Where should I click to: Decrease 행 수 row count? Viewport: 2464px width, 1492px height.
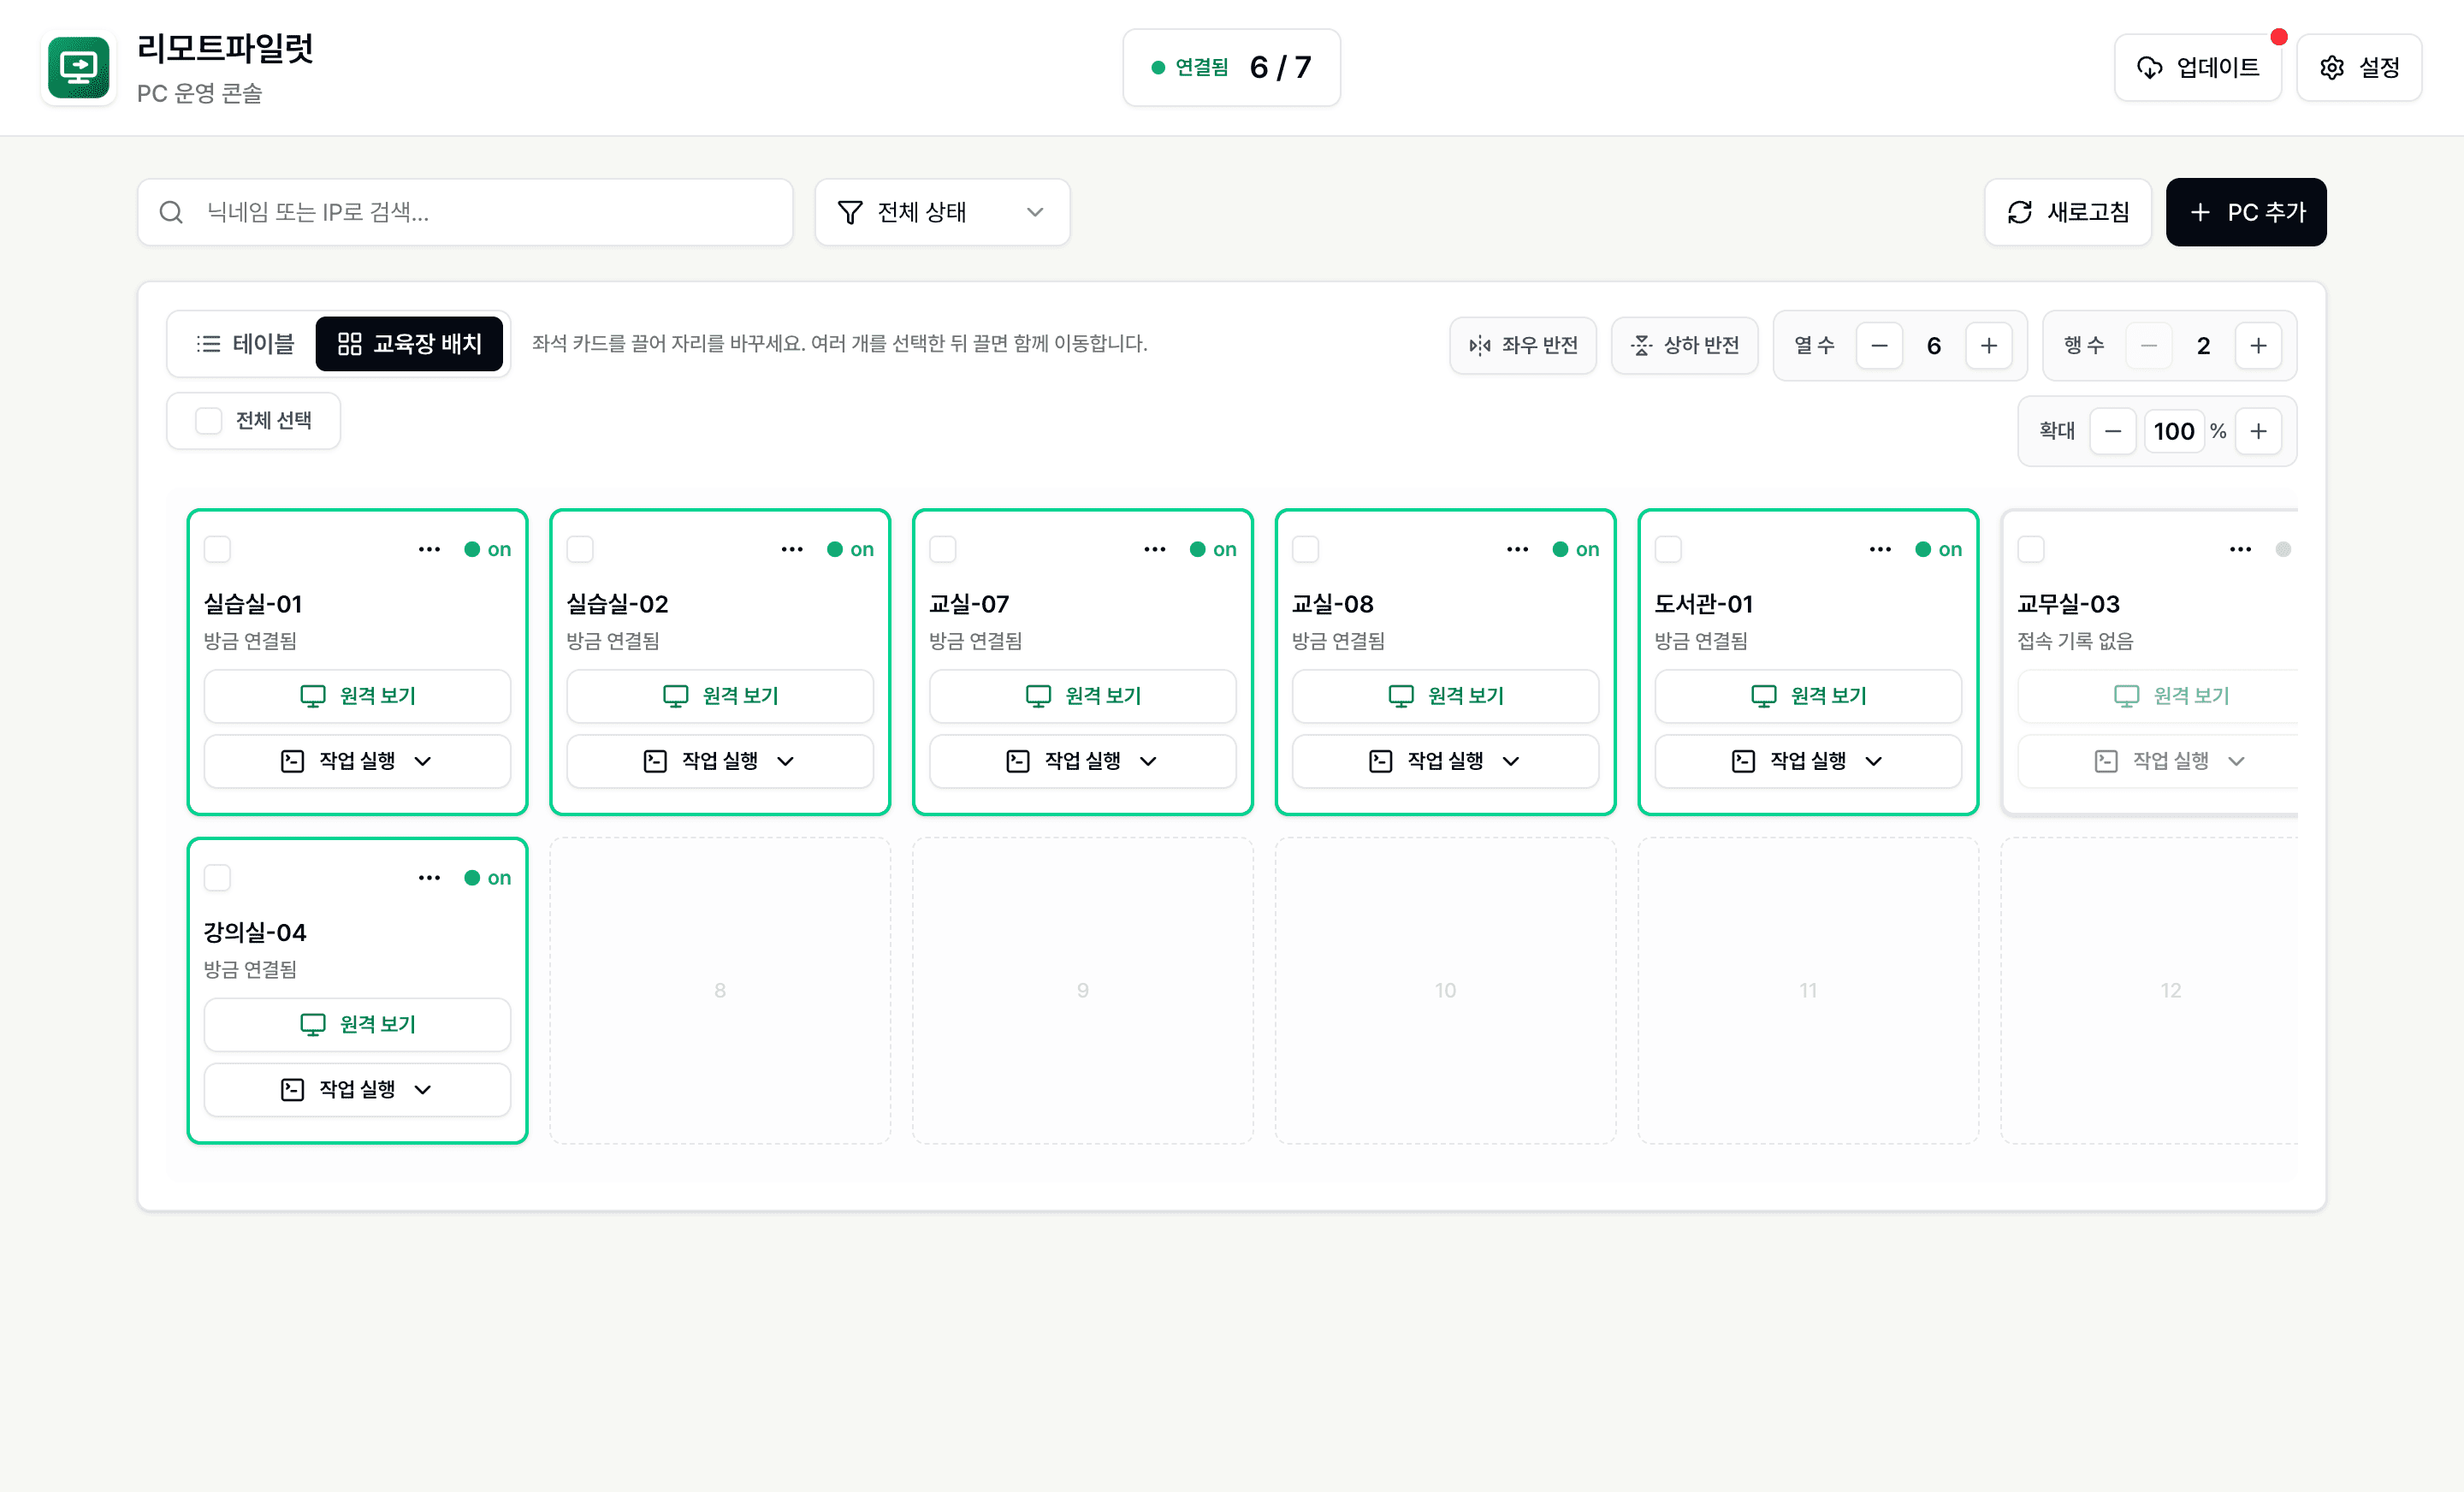pos(2148,346)
